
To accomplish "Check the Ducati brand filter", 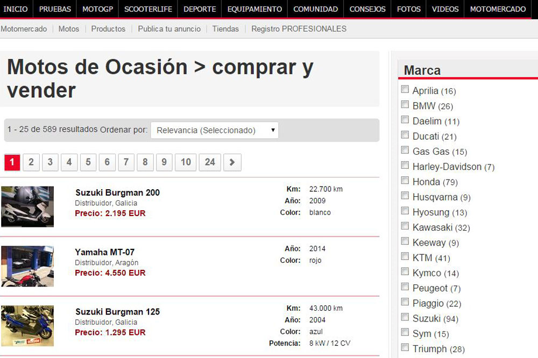I will 405,135.
